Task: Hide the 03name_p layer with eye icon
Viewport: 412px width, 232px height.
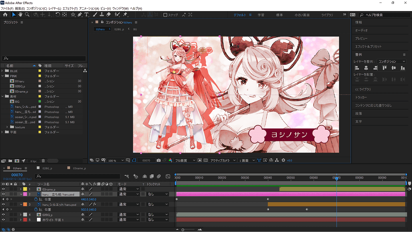Action: point(3,189)
